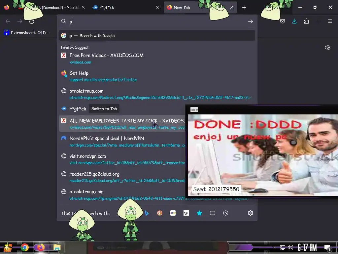This screenshot has height=254, width=338.
Task: Open network status tray icon
Action: 283,247
